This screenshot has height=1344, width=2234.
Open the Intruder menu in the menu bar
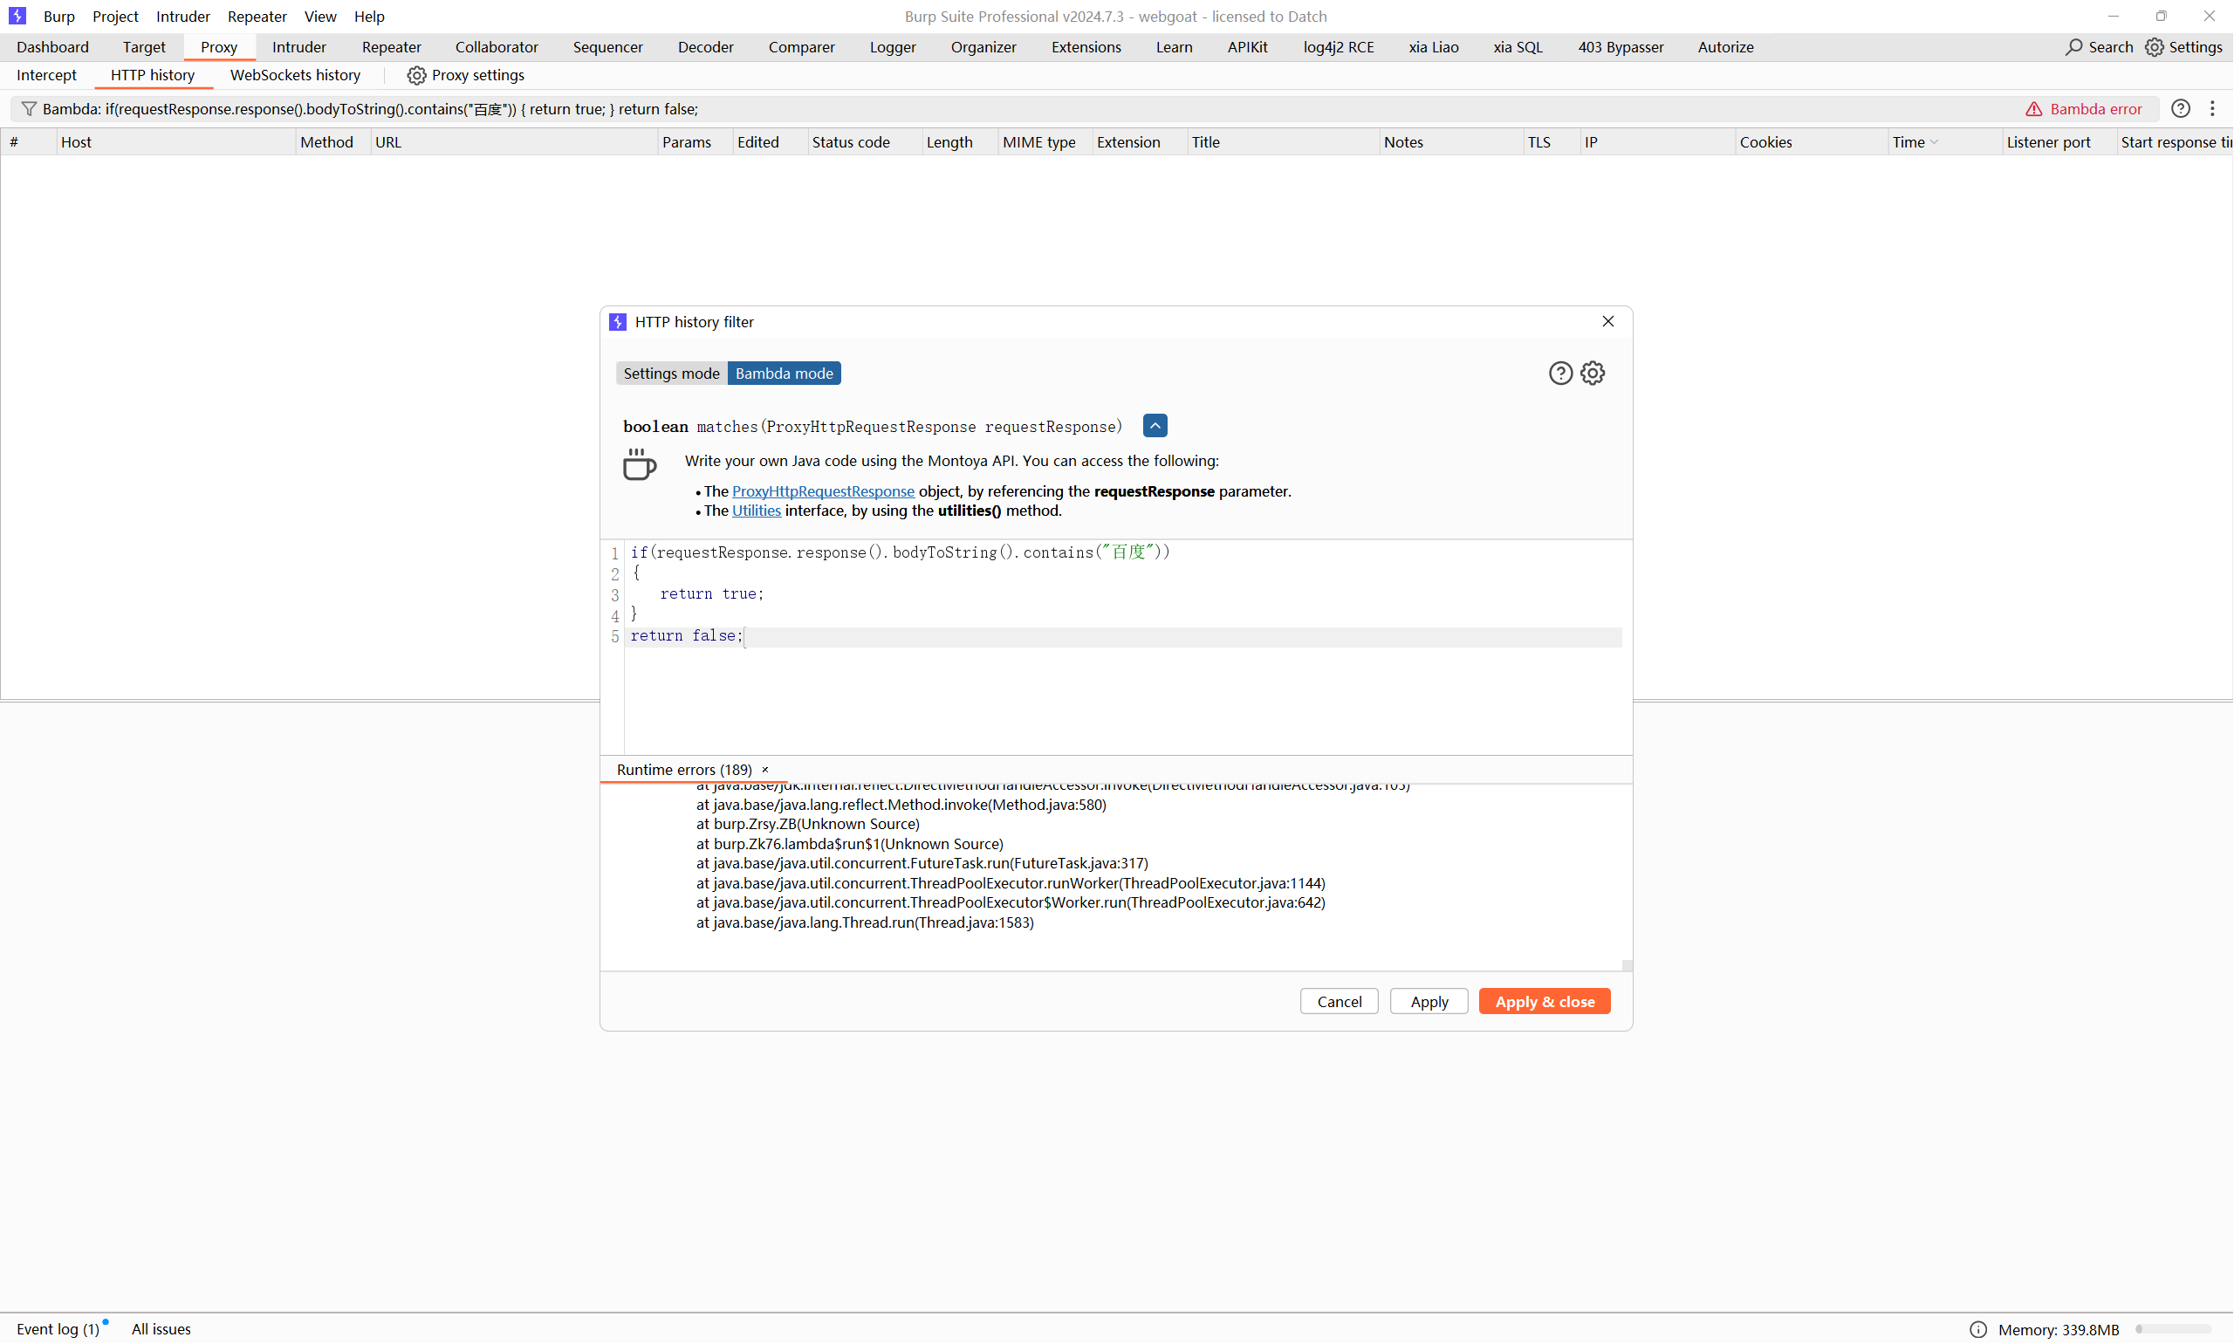click(183, 17)
